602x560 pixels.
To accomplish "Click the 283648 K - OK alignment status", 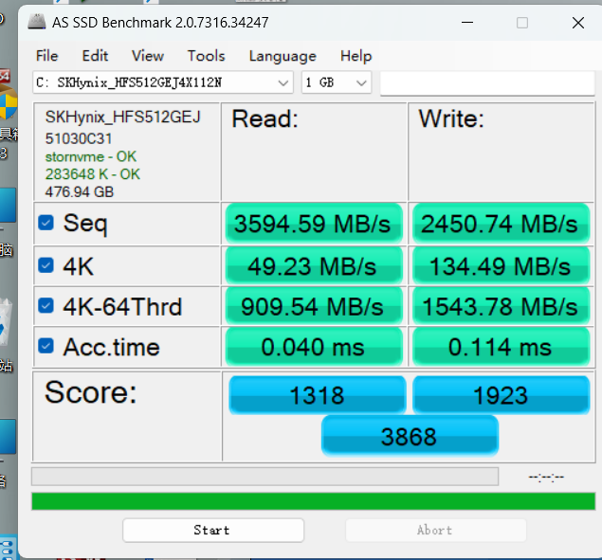I will click(x=93, y=174).
